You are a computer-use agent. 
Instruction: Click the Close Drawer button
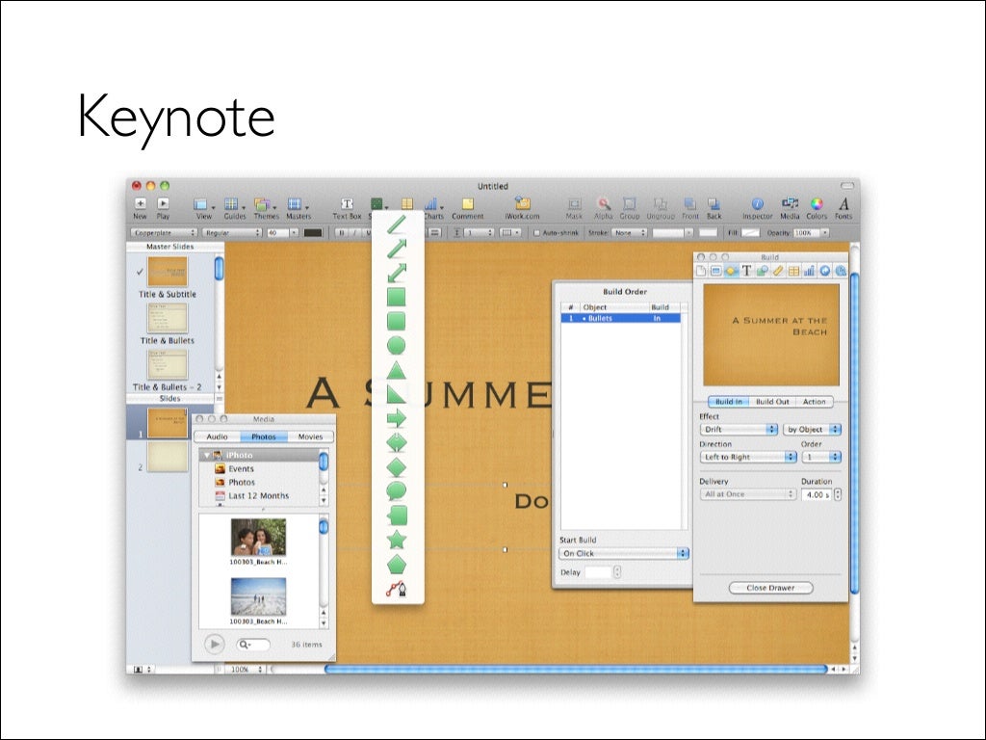[770, 588]
